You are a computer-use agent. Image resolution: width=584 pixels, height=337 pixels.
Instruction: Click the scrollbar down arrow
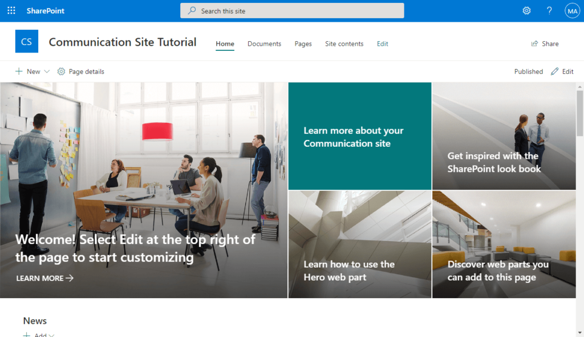pos(580,332)
